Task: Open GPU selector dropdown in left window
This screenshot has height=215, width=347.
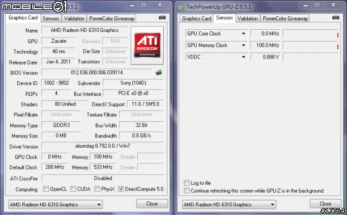Action: pos(55,204)
